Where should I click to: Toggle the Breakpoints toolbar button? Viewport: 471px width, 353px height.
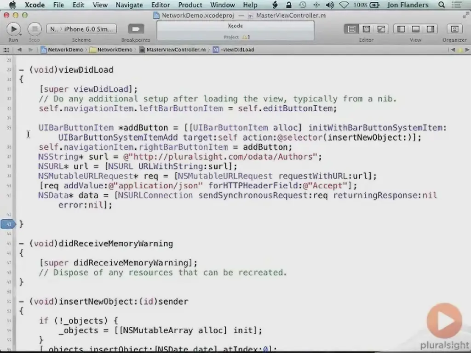(x=136, y=29)
